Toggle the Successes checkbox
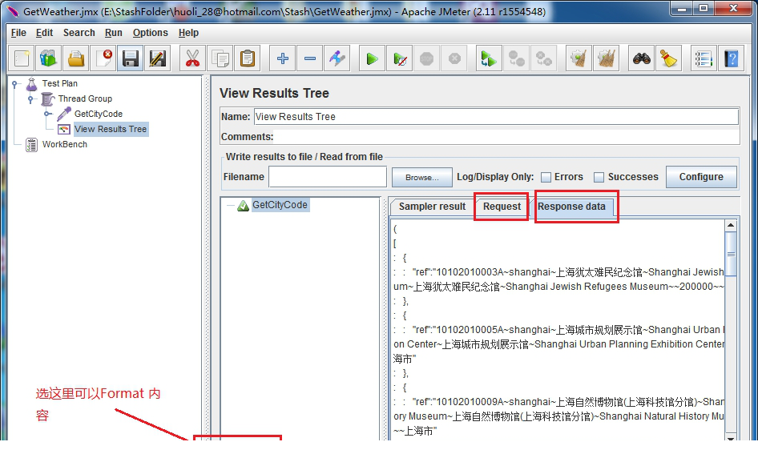The height and width of the screenshot is (458, 758). point(599,177)
